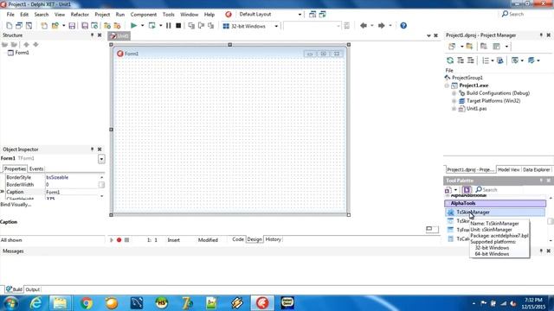Open the 32-bit Windows platform dropdown
Image resolution: width=554 pixels, height=311 pixels.
[x=276, y=26]
